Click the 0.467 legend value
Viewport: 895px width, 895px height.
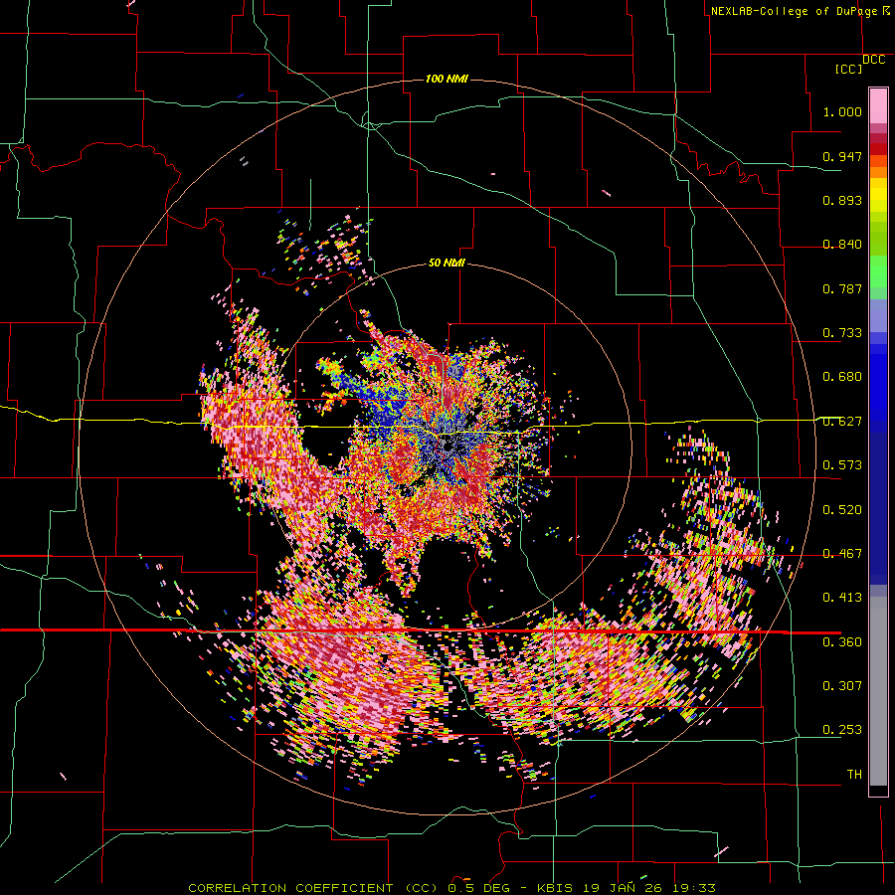click(x=842, y=554)
